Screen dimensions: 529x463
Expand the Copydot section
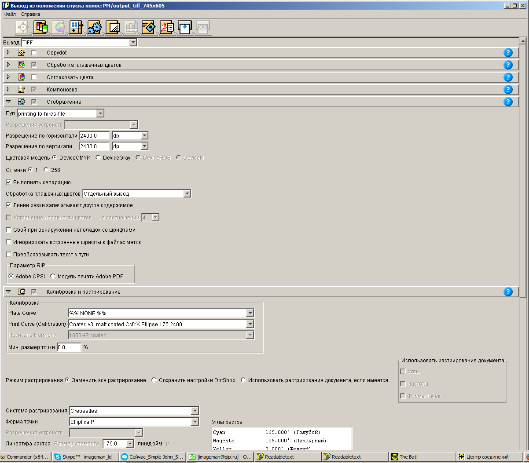[8, 52]
